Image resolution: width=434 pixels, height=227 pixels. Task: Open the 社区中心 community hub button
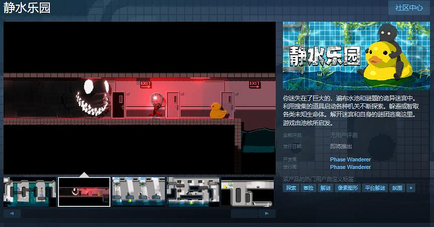coord(409,8)
